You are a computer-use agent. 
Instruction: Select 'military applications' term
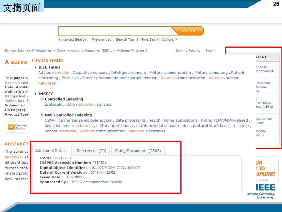coord(114,126)
